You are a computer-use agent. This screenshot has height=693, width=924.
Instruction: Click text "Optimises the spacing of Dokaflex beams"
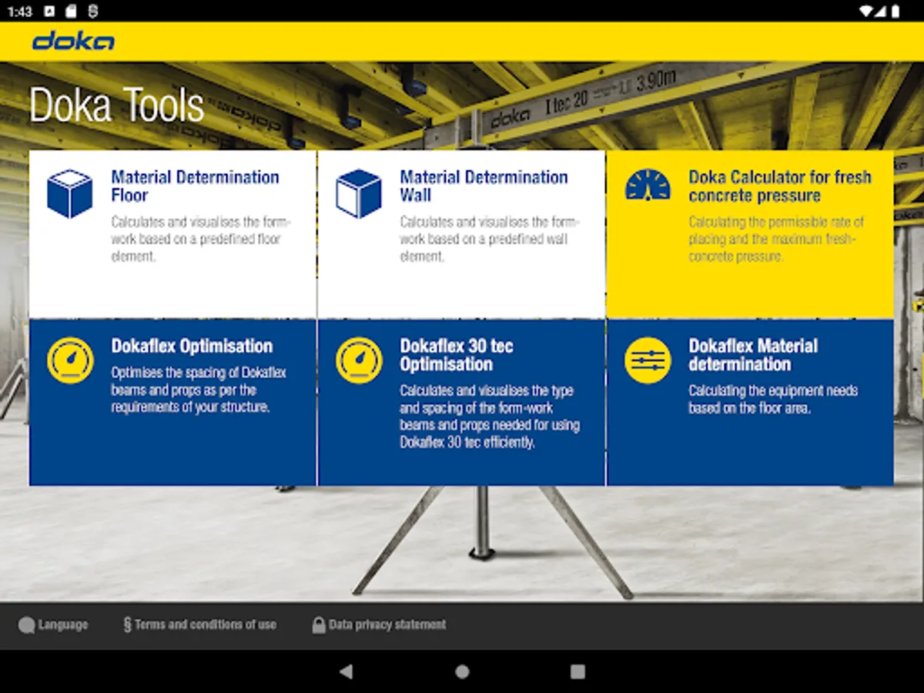(x=199, y=381)
